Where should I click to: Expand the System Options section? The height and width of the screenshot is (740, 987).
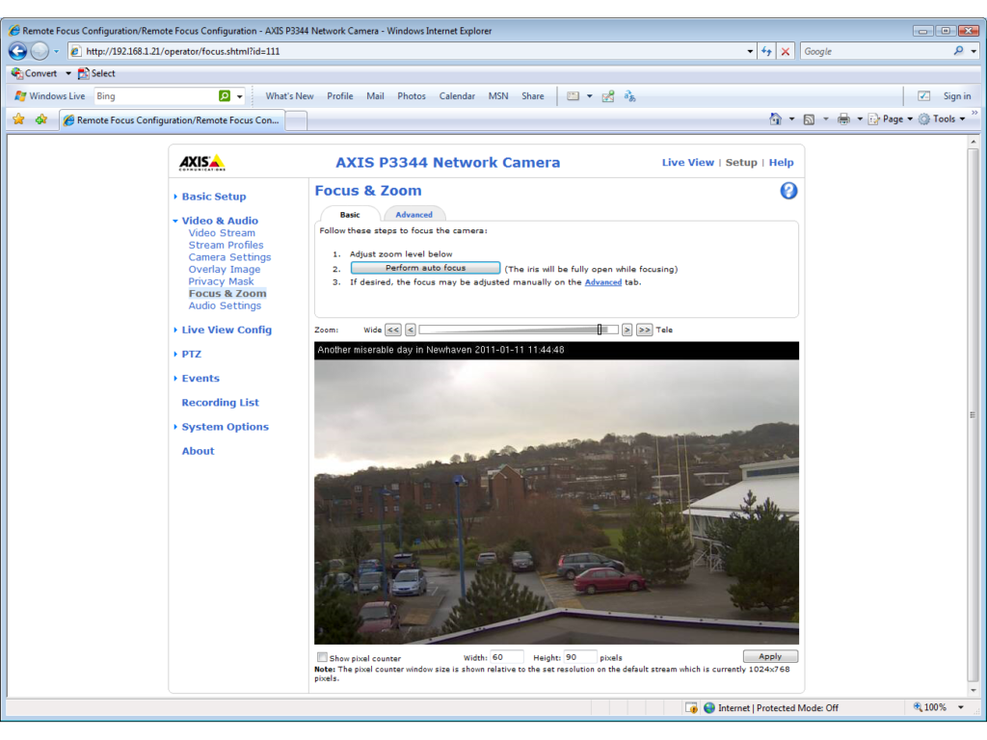[x=225, y=427]
